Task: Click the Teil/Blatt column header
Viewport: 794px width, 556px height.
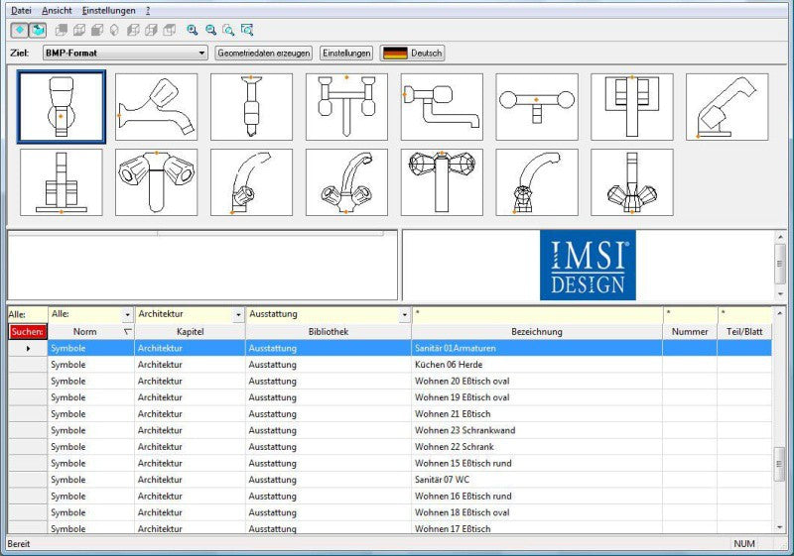Action: [x=745, y=332]
